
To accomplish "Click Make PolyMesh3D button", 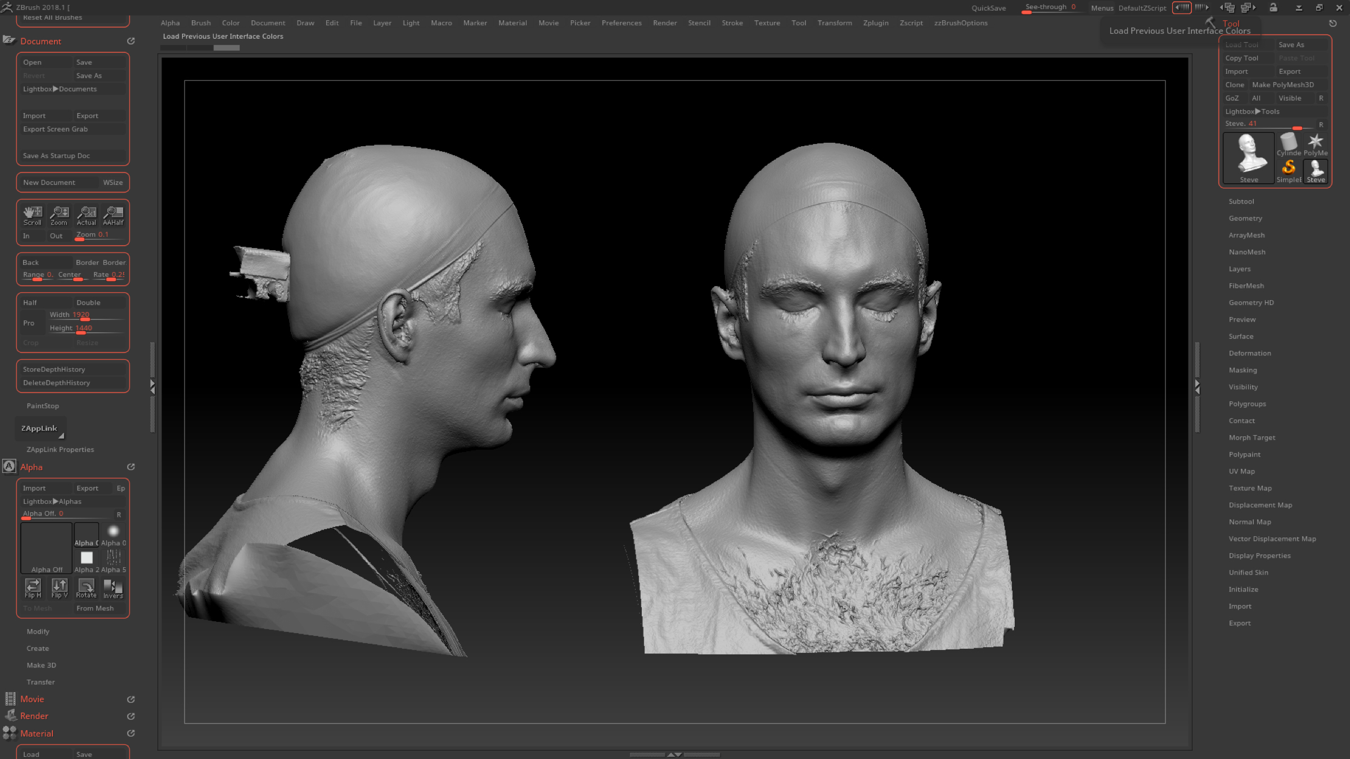I will (1282, 85).
